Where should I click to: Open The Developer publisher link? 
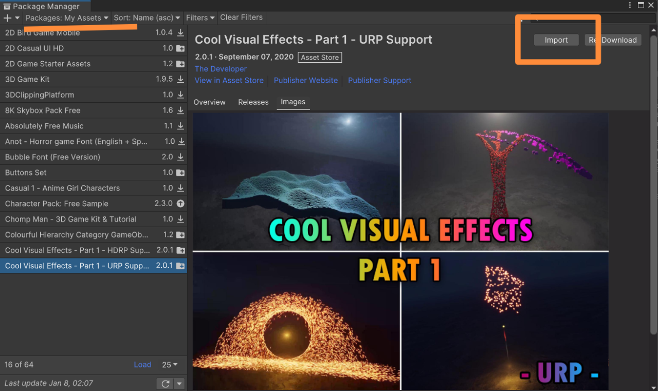click(221, 69)
